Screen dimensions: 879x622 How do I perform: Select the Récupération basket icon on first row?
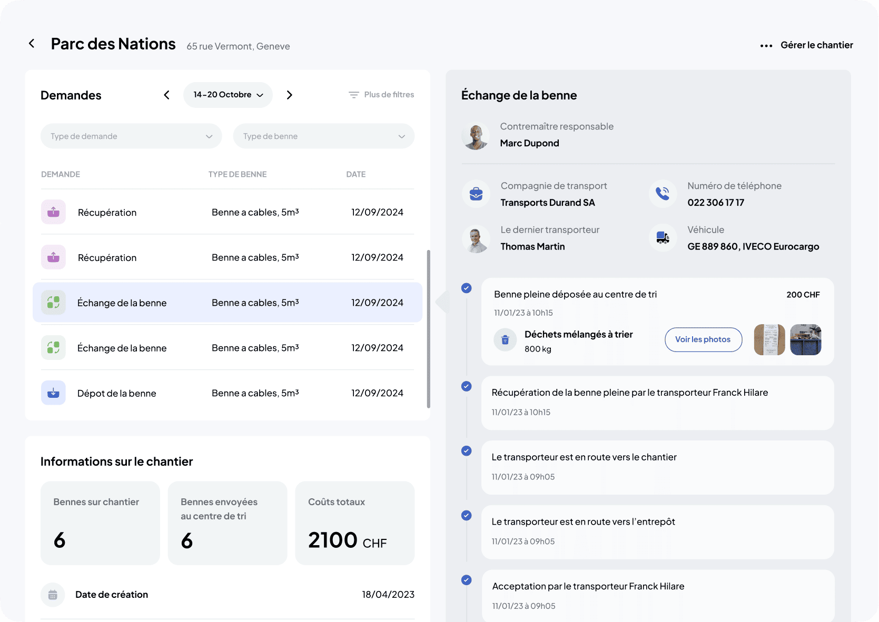(x=53, y=212)
